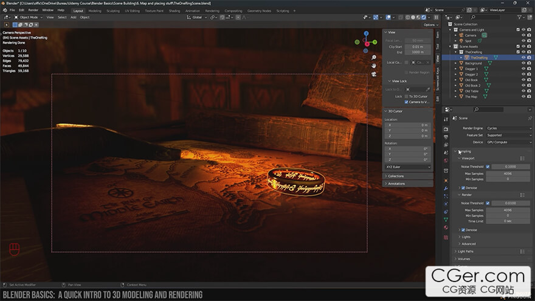Open Device GPU Compute dropdown
The height and width of the screenshot is (301, 535).
509,142
